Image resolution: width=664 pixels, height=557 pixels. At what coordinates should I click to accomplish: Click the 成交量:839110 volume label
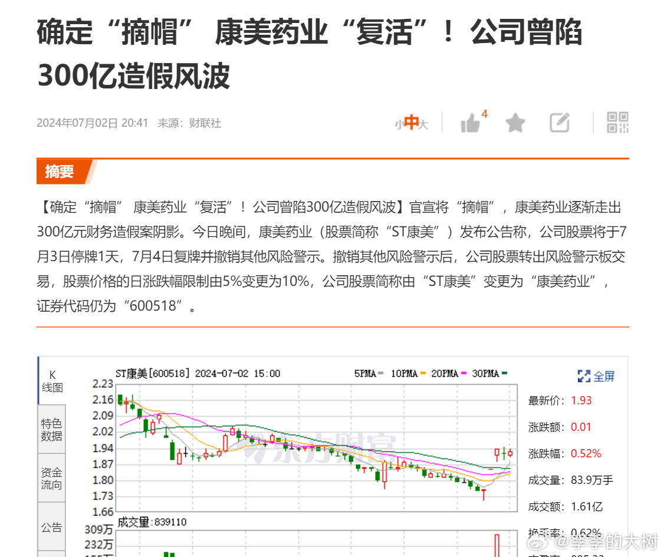pyautogui.click(x=152, y=522)
